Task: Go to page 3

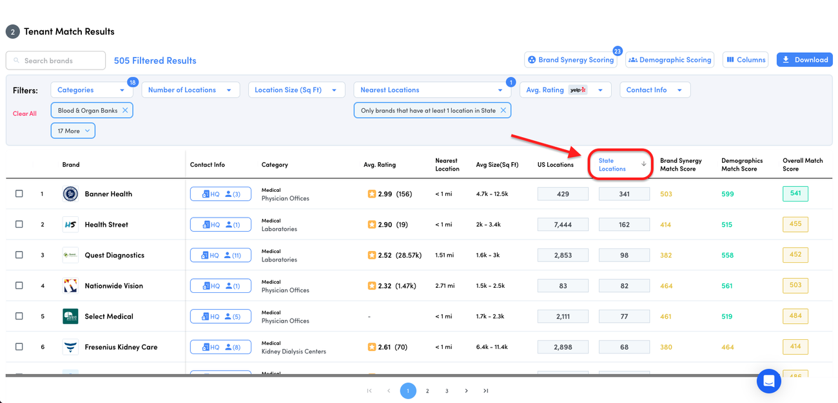Action: click(x=447, y=391)
